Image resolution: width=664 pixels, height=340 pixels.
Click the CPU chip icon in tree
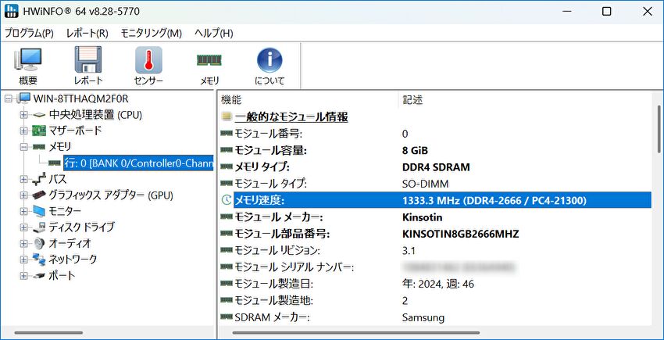click(x=39, y=115)
